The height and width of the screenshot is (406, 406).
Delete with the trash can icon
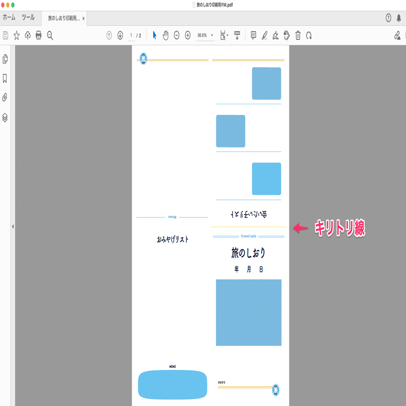[x=298, y=35]
